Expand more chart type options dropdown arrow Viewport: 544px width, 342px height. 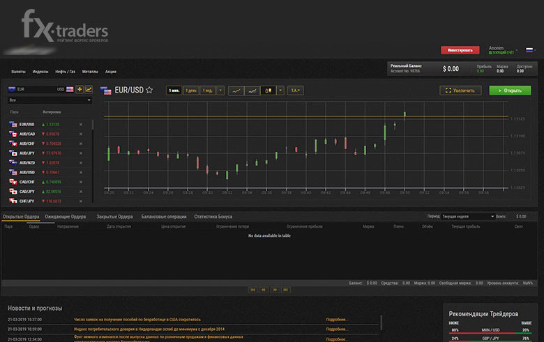point(280,91)
